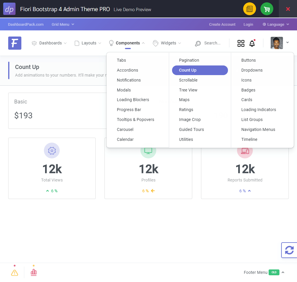Click the search magnifier icon
297x282 pixels.
pos(198,43)
